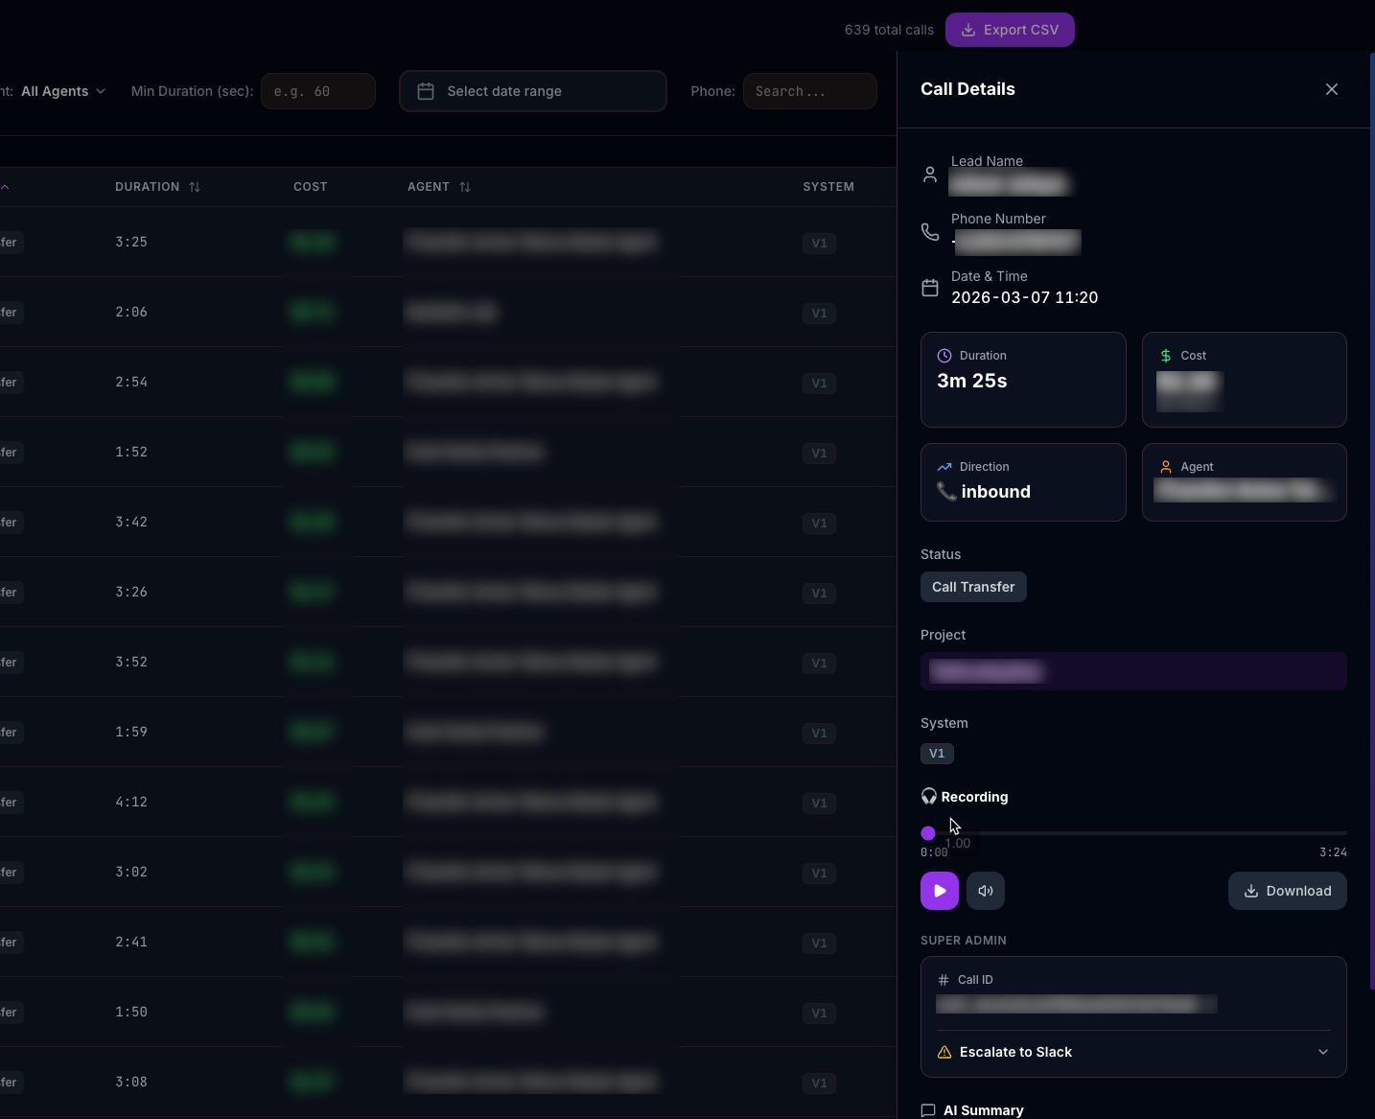Click the trend icon in Direction card
Image resolution: width=1375 pixels, height=1119 pixels.
(x=944, y=467)
